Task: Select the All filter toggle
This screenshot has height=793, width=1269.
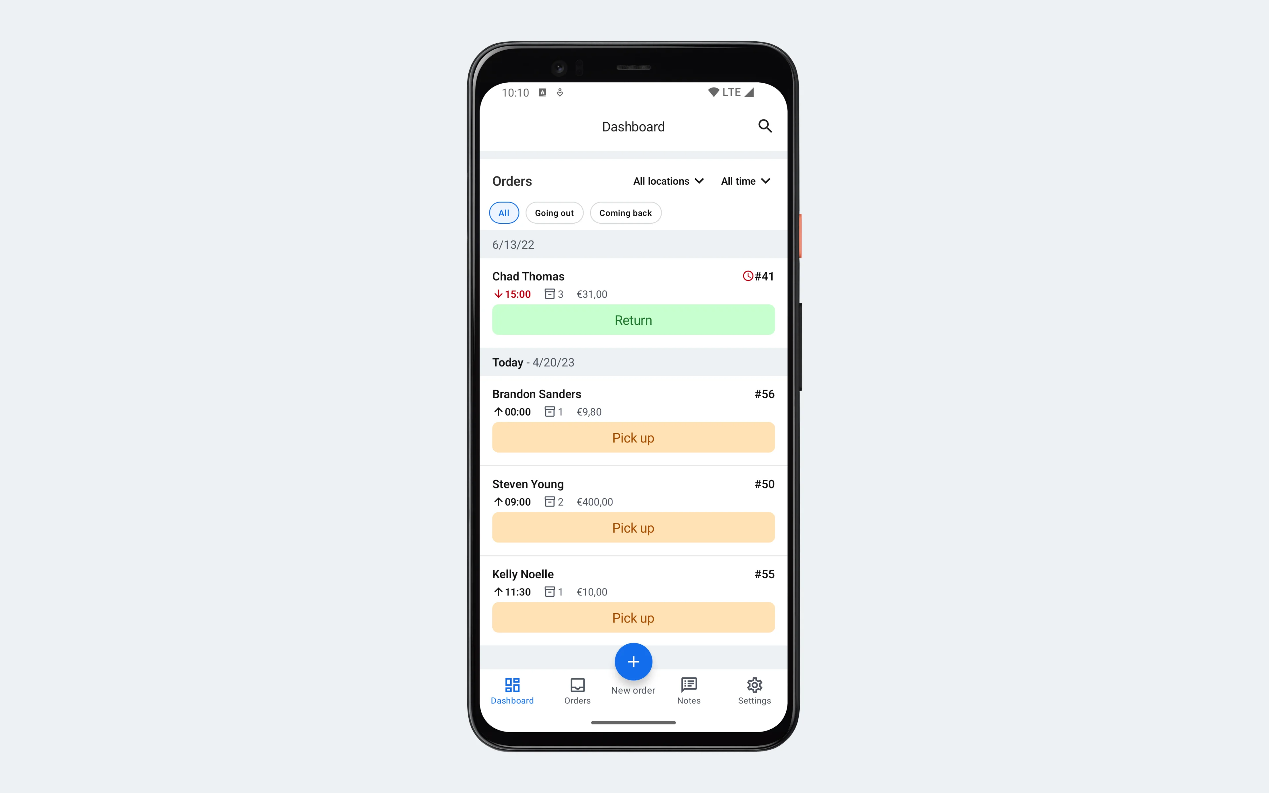Action: pos(503,212)
